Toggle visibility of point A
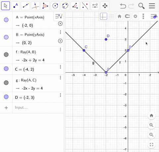Screen dimensions: 159x152 tap(6, 20)
